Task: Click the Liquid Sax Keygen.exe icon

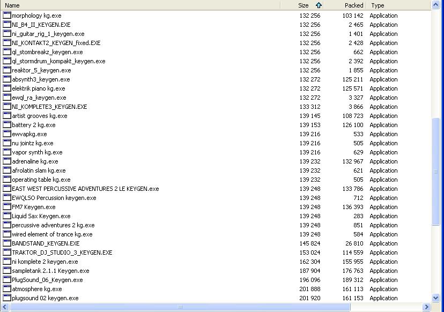Action: 7,216
